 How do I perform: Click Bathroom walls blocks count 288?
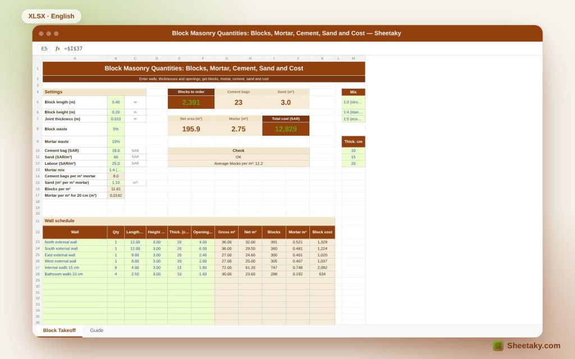point(274,274)
